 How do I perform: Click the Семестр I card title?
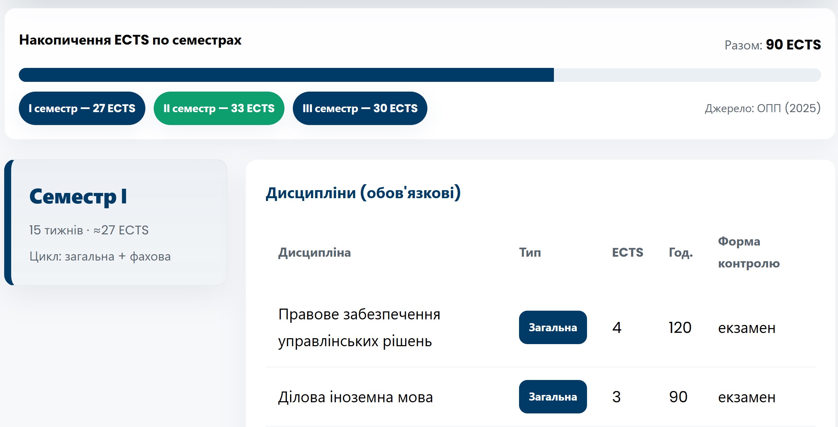click(x=78, y=196)
